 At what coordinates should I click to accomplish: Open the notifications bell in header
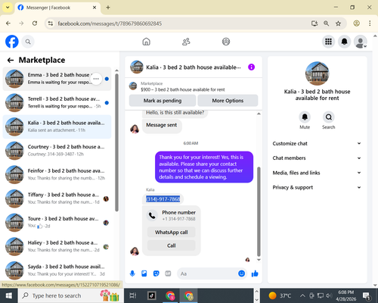tap(345, 42)
